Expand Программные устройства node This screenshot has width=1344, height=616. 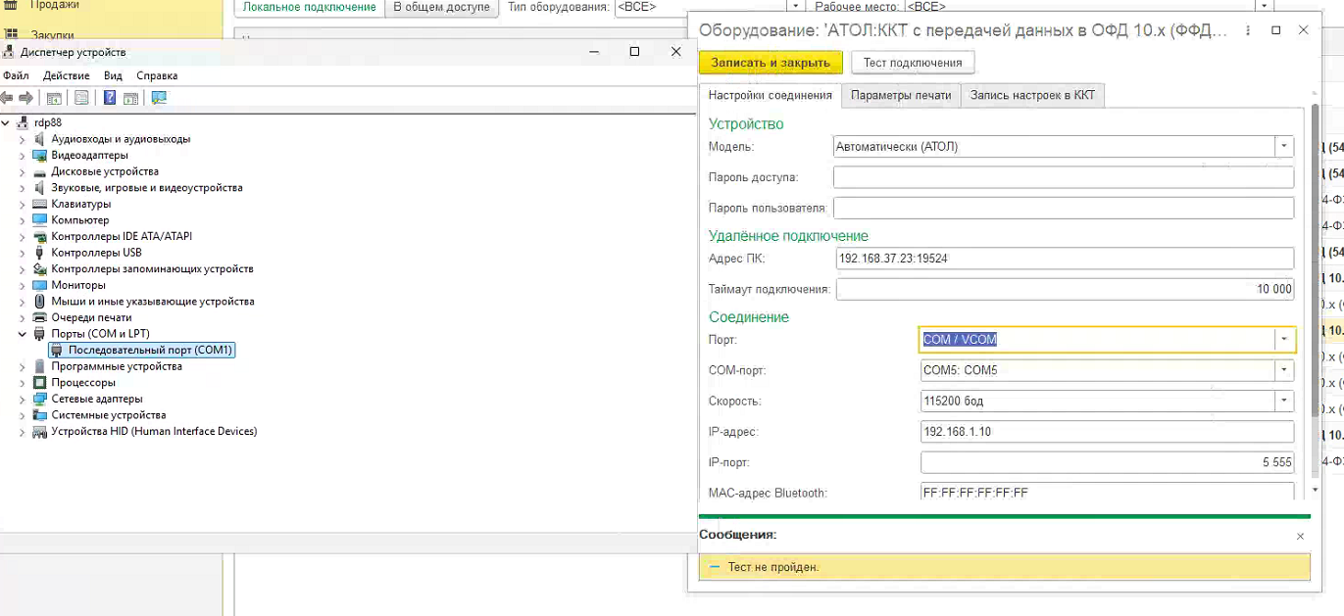(23, 366)
